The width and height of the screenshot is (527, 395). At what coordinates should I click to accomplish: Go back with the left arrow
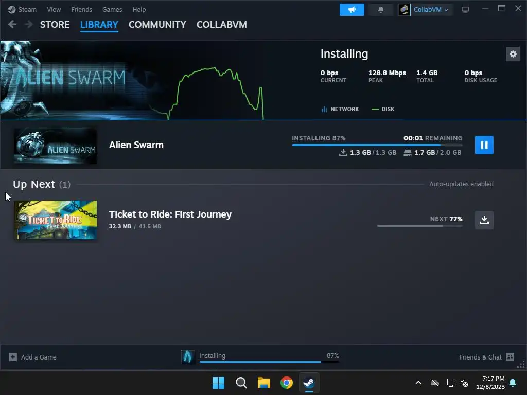[12, 25]
